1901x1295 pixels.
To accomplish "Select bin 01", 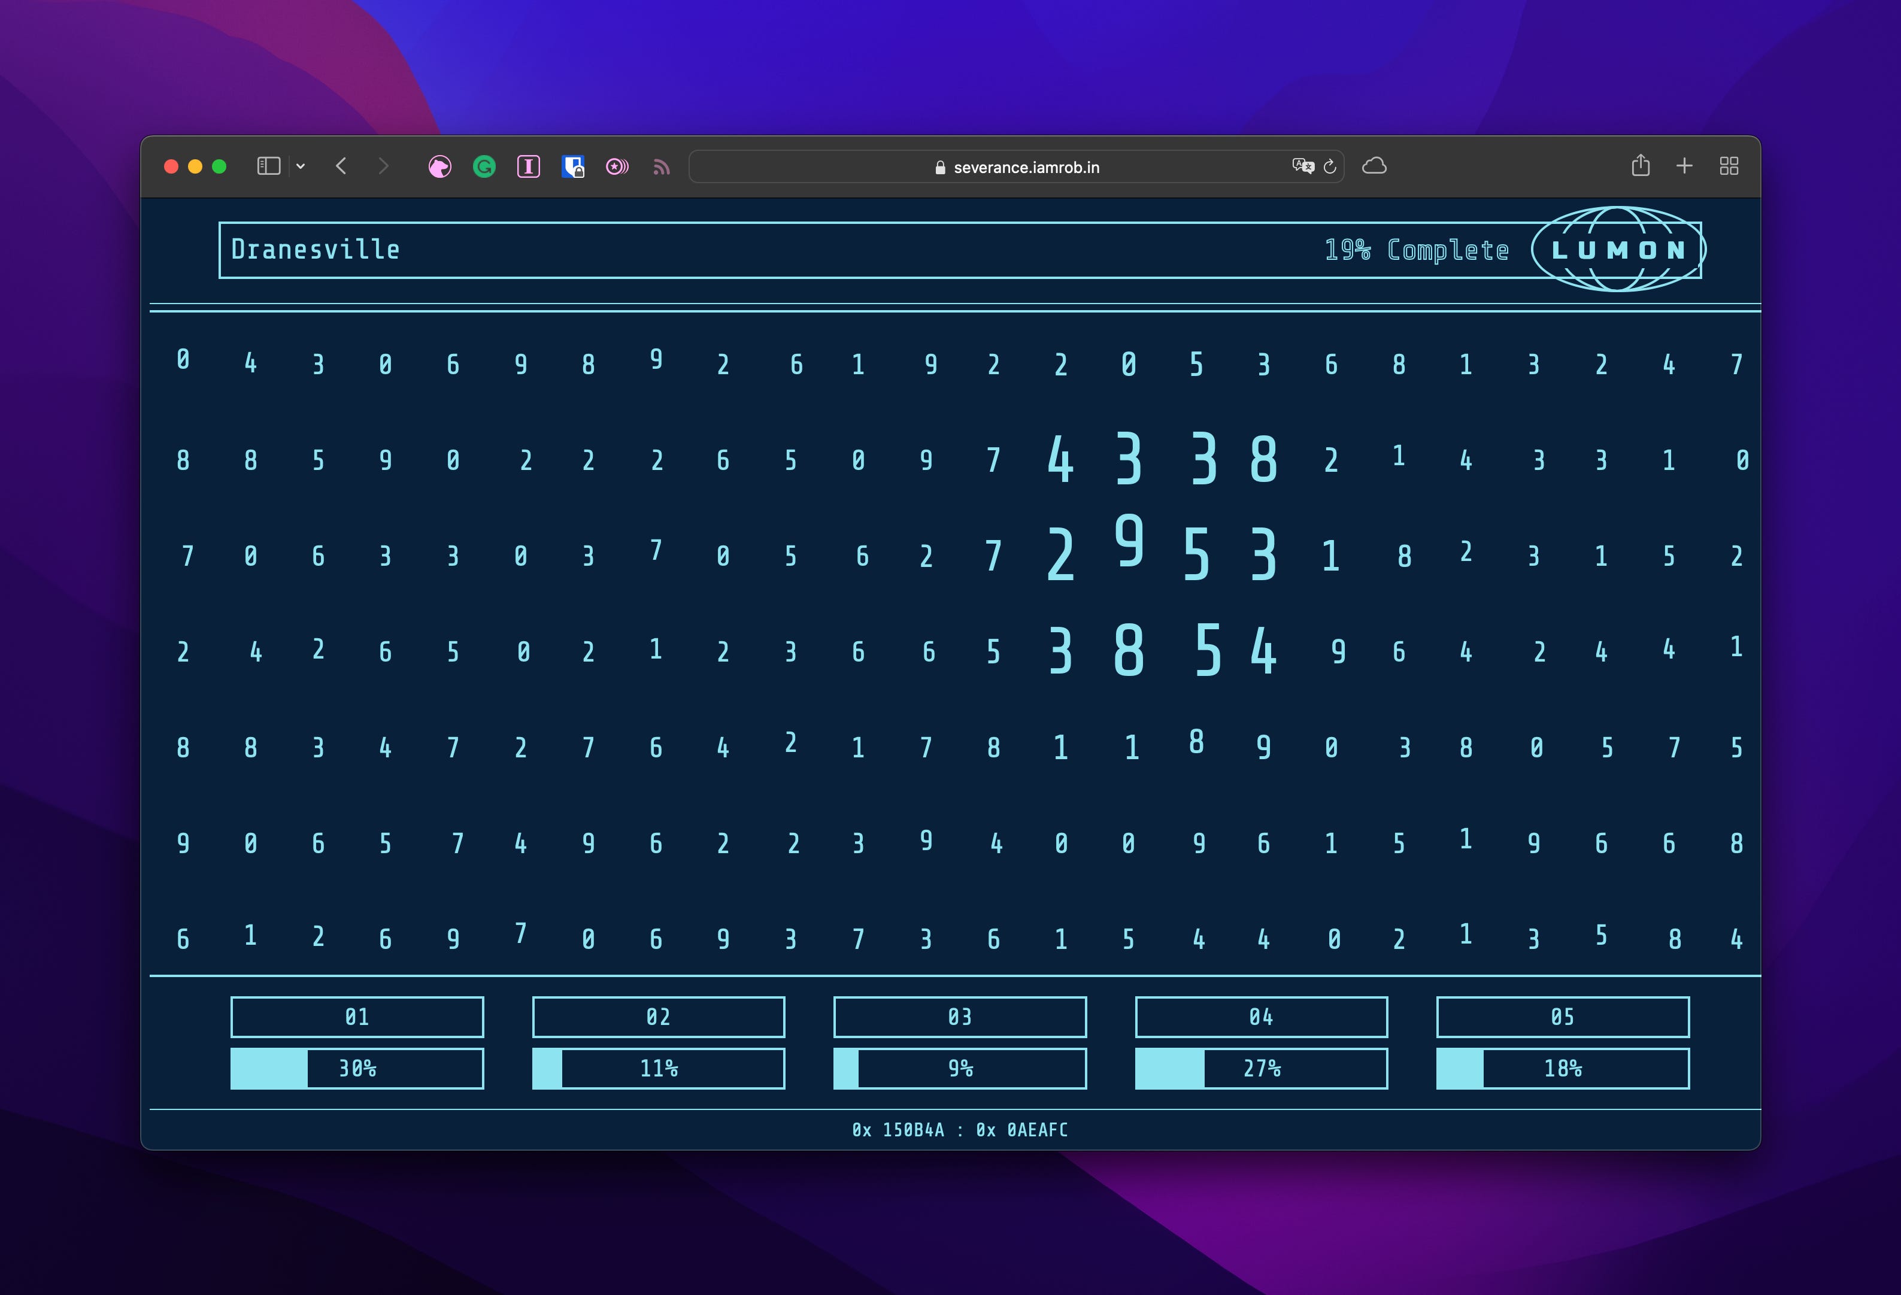I will click(x=357, y=1017).
